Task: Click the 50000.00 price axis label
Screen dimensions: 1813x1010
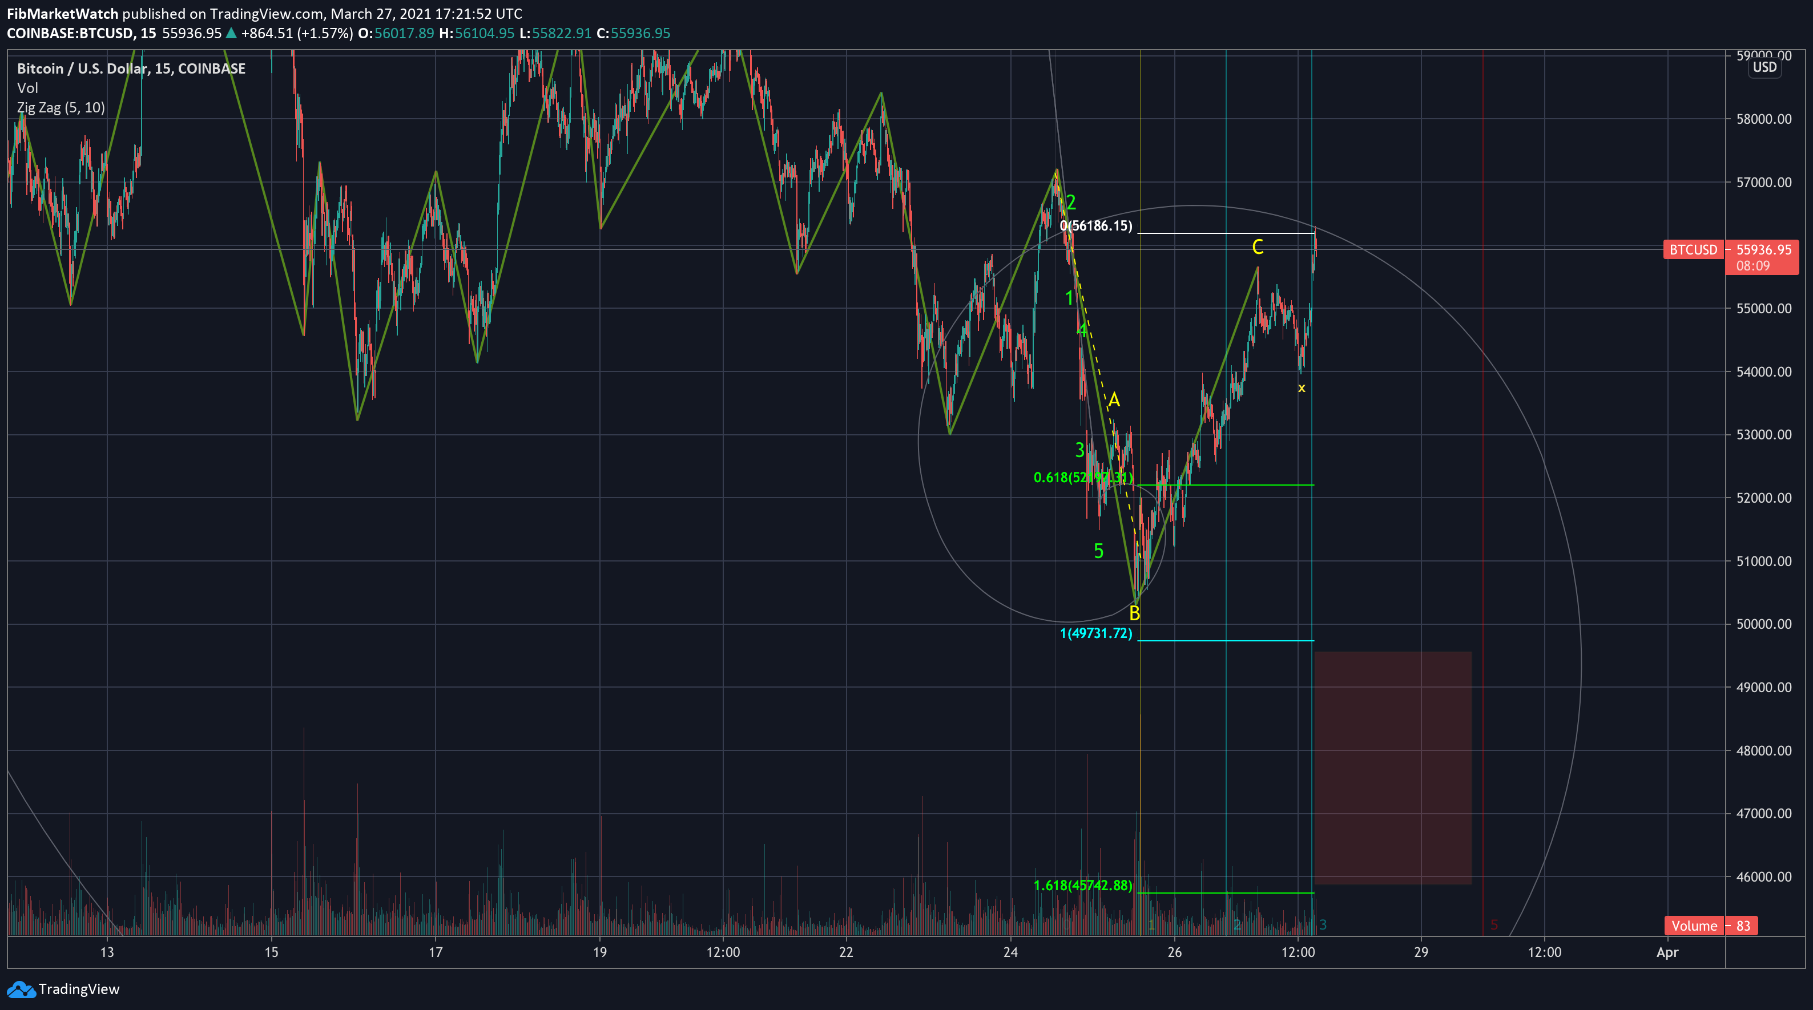Action: (1764, 624)
